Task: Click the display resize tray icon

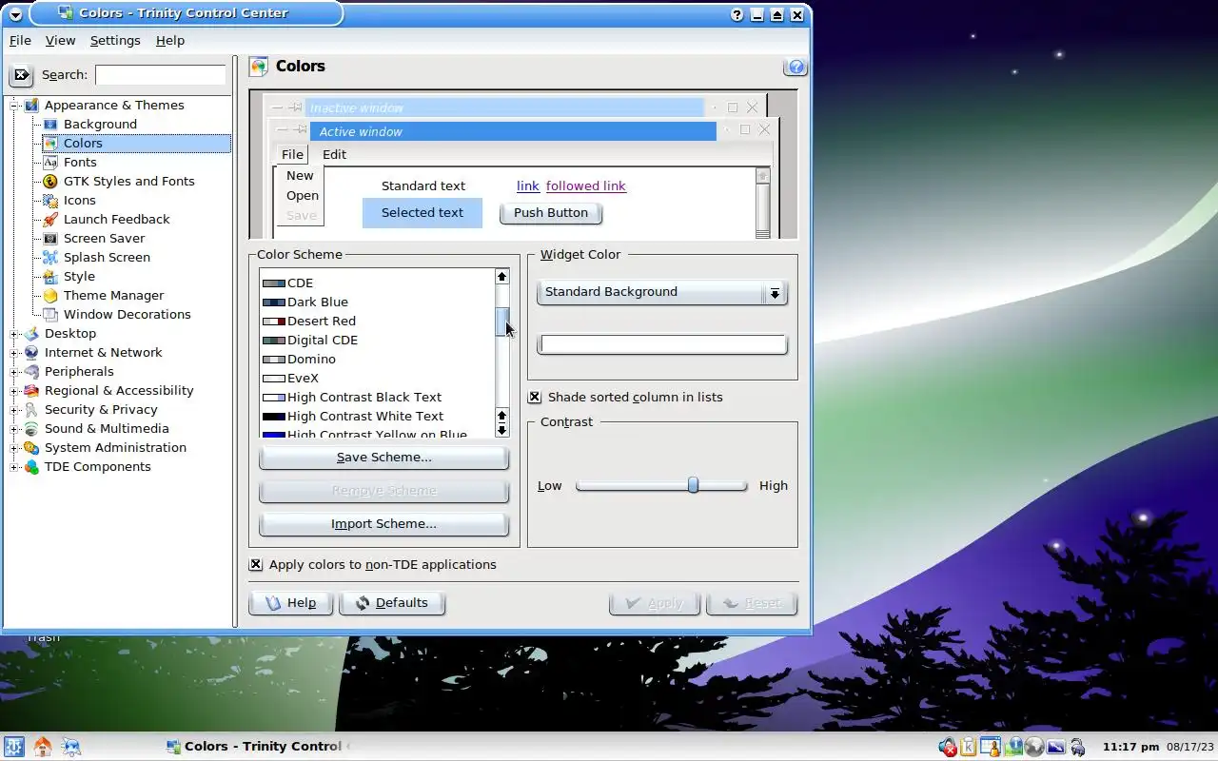Action: 1055,747
